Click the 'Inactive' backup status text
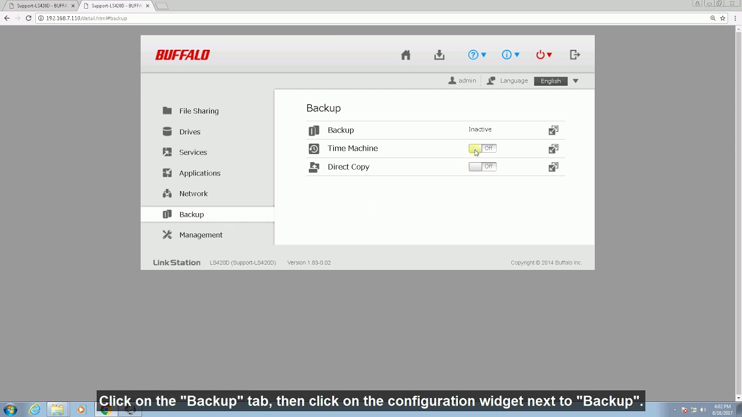This screenshot has width=742, height=417. (480, 130)
